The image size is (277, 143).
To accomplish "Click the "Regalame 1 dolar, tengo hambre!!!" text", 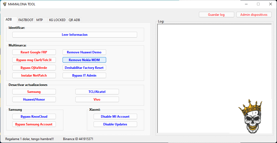I will pos(29,139).
